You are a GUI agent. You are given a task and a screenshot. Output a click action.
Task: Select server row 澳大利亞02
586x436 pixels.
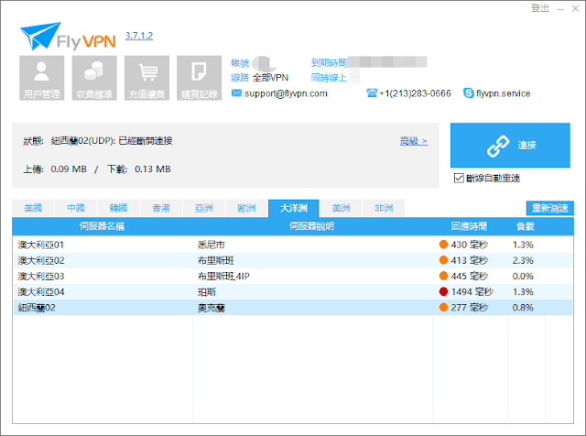coord(293,260)
